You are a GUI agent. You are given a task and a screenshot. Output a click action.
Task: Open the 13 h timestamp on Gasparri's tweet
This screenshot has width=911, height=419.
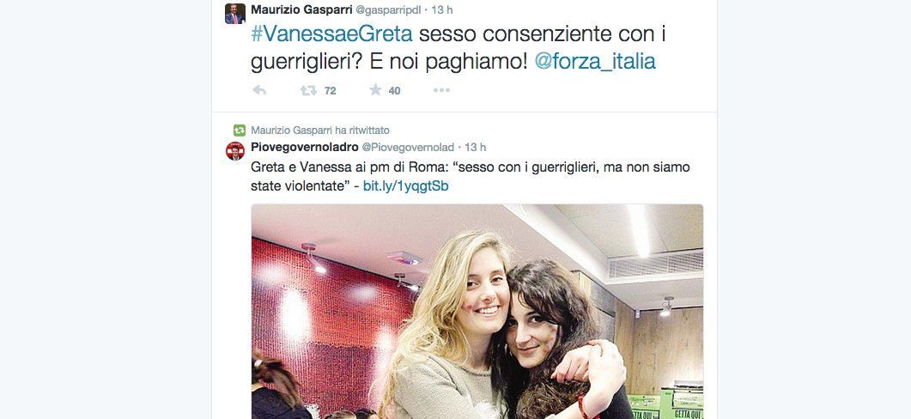coord(441,10)
